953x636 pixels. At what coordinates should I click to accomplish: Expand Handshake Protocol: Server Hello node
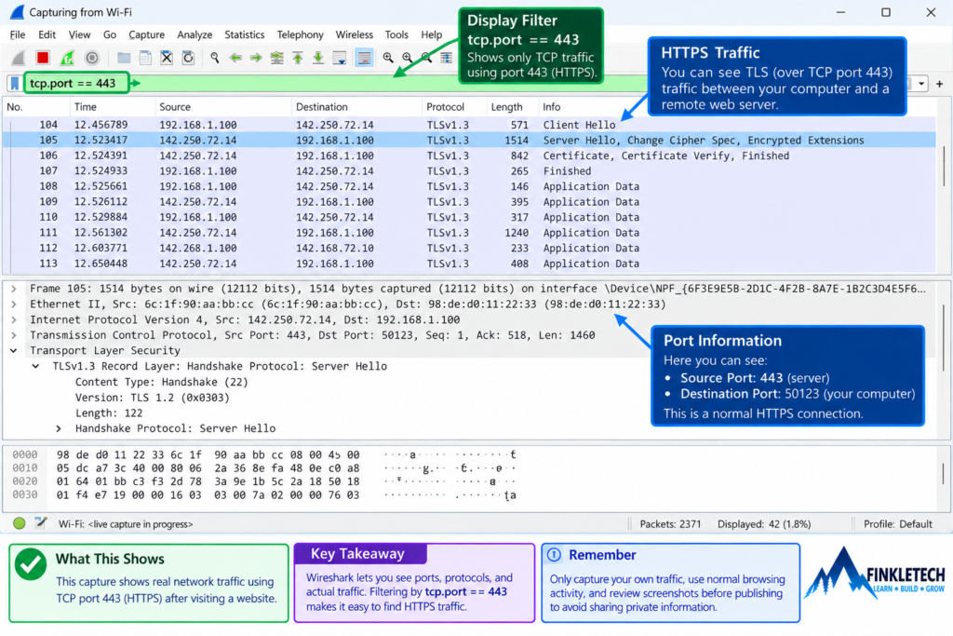(59, 428)
